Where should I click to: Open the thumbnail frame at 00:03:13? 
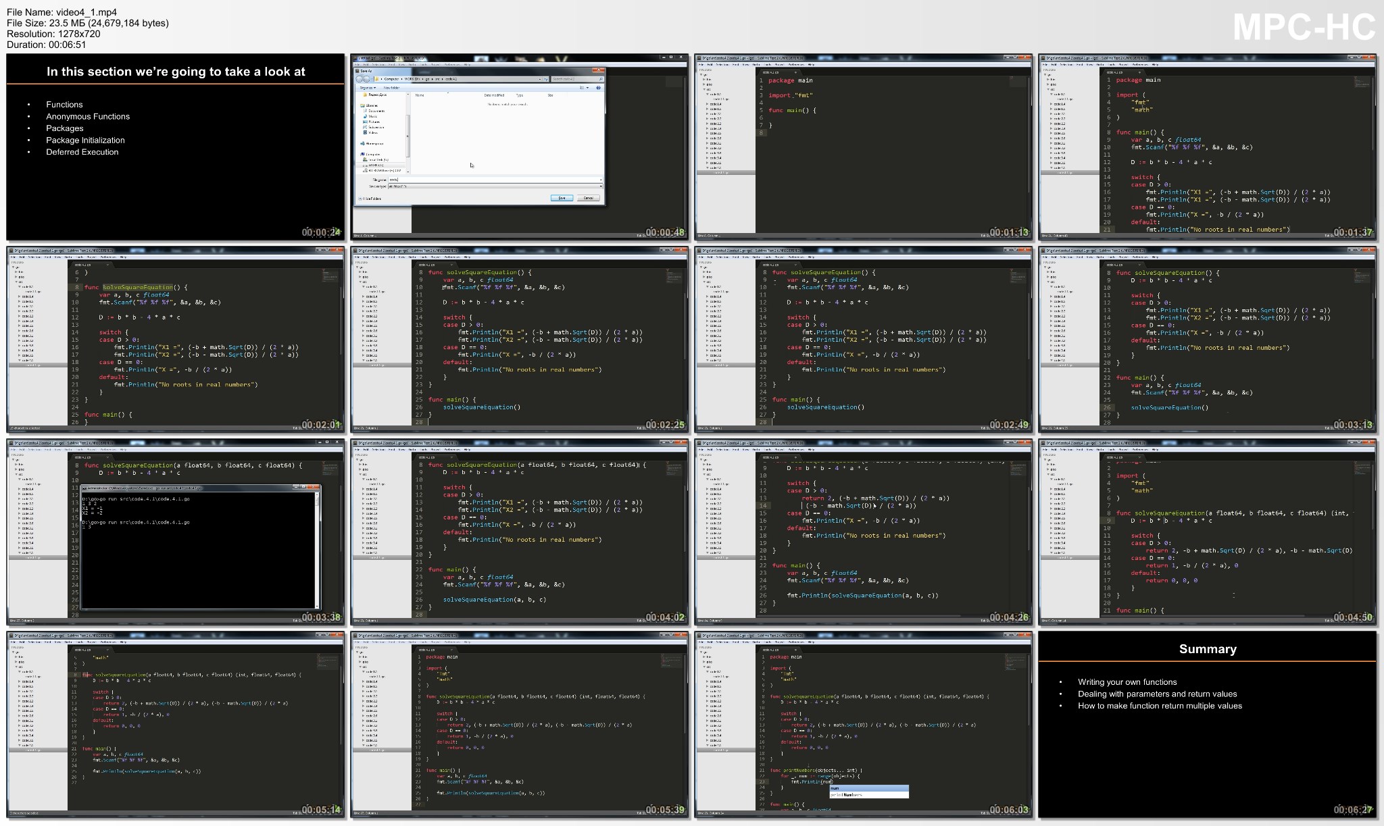[1208, 339]
